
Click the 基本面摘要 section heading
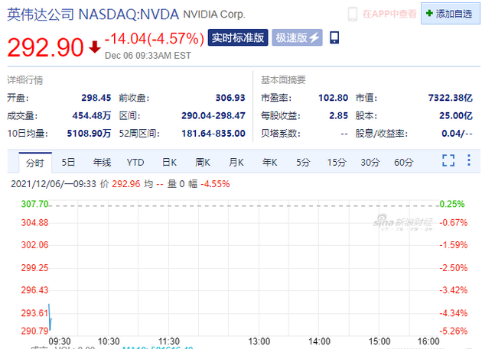click(283, 80)
